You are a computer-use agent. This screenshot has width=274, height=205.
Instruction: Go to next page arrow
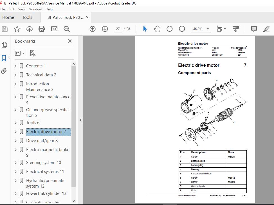[x=105, y=29]
